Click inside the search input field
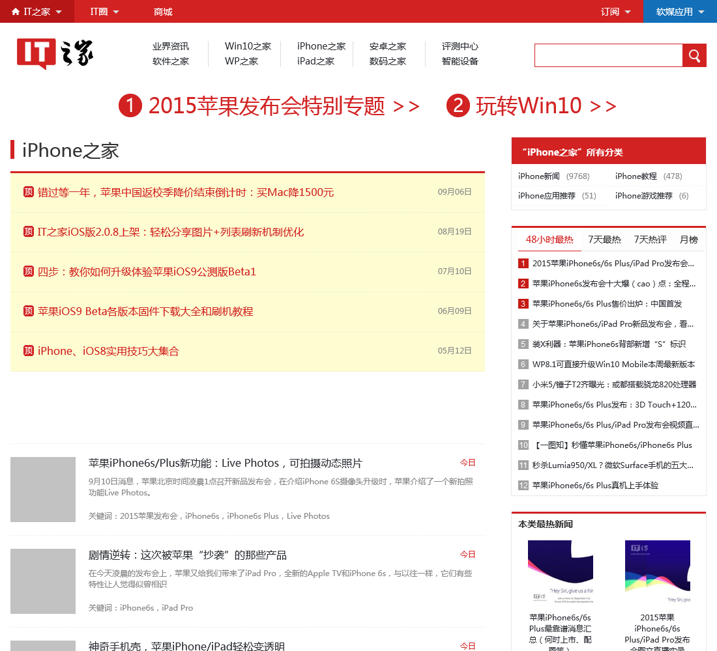717x651 pixels. tap(609, 56)
